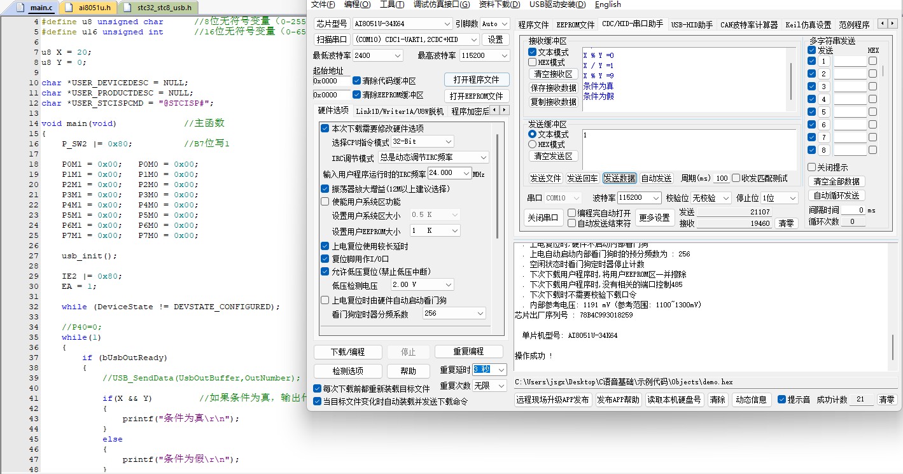Switch to 程序文件 tab

(533, 25)
